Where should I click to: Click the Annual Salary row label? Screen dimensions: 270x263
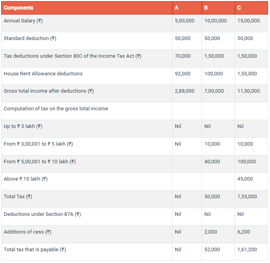(23, 21)
